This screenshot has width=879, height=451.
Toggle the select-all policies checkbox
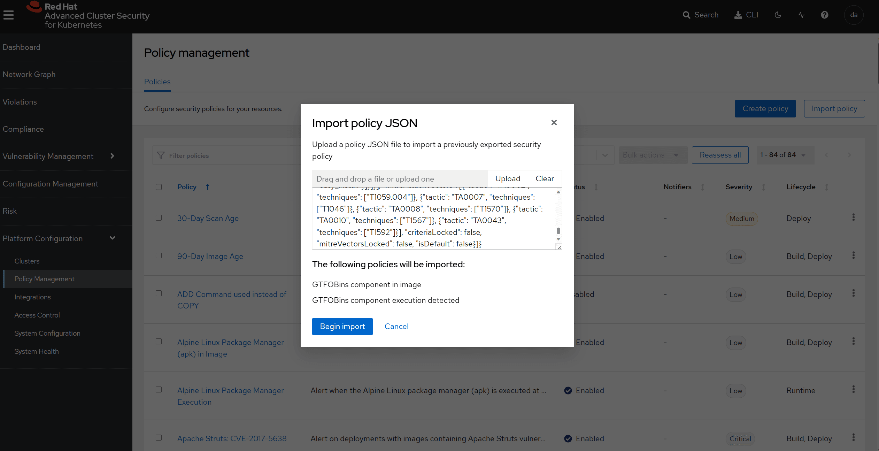pyautogui.click(x=159, y=187)
